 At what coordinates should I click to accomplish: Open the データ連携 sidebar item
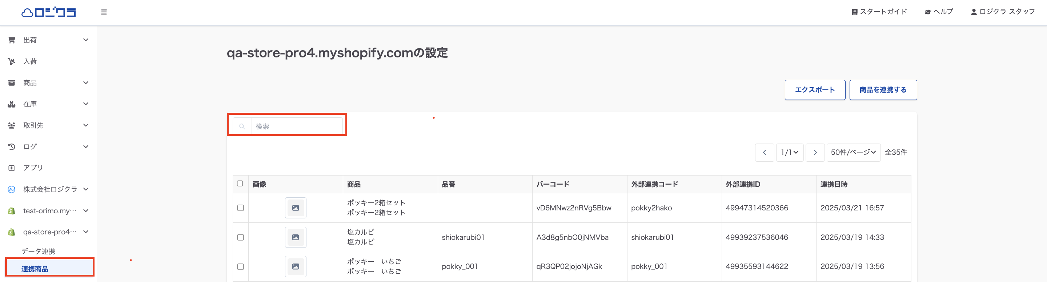click(38, 251)
